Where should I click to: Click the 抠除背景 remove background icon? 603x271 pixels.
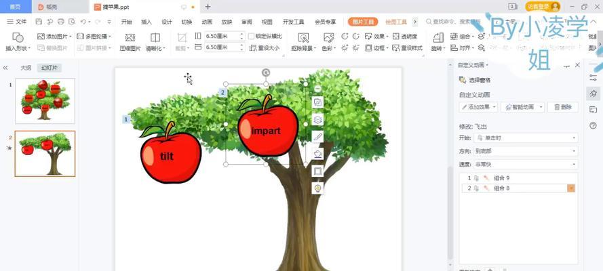pos(303,38)
